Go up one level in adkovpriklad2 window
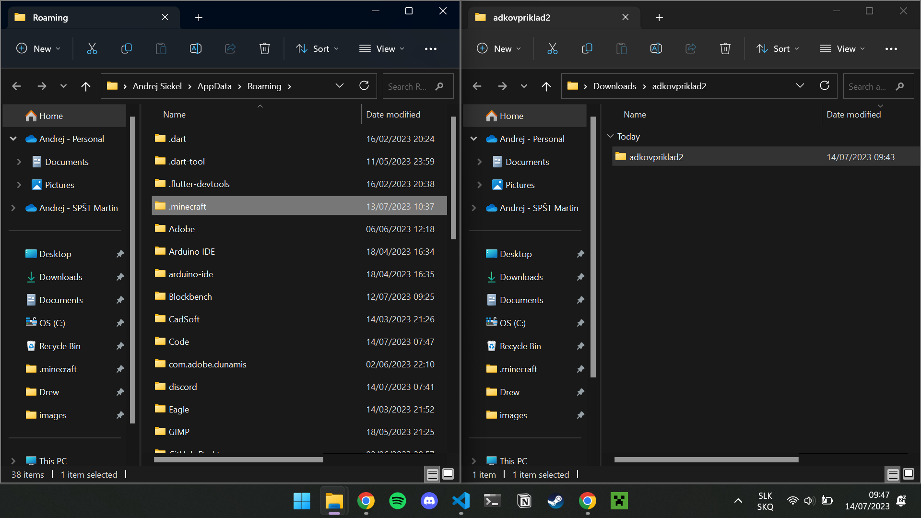 click(x=546, y=86)
